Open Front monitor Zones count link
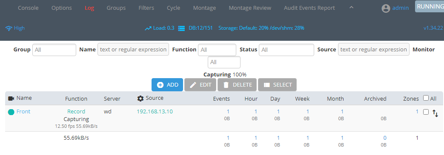The width and height of the screenshot is (444, 155). [x=417, y=112]
